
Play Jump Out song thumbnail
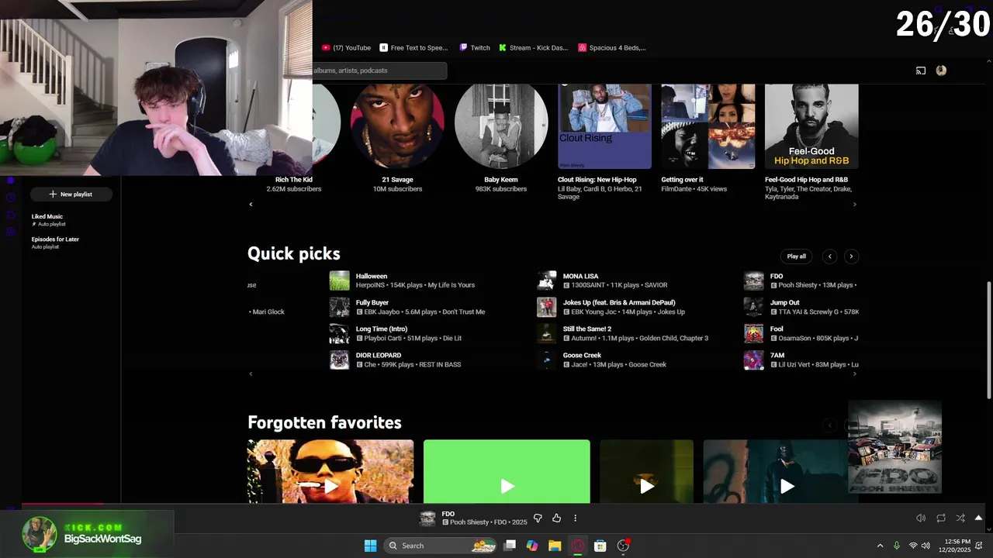pyautogui.click(x=753, y=307)
